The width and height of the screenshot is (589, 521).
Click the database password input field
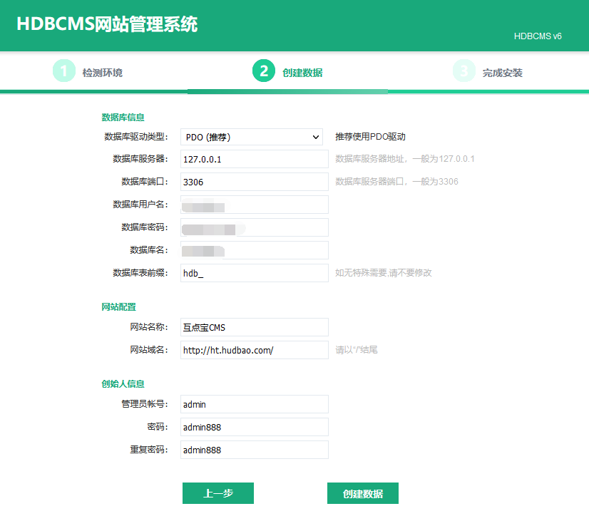click(x=254, y=227)
